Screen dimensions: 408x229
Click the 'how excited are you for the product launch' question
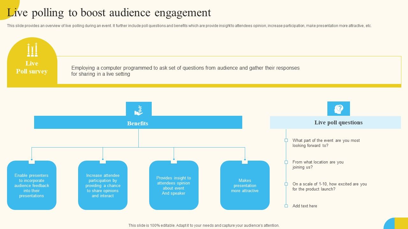(330, 186)
